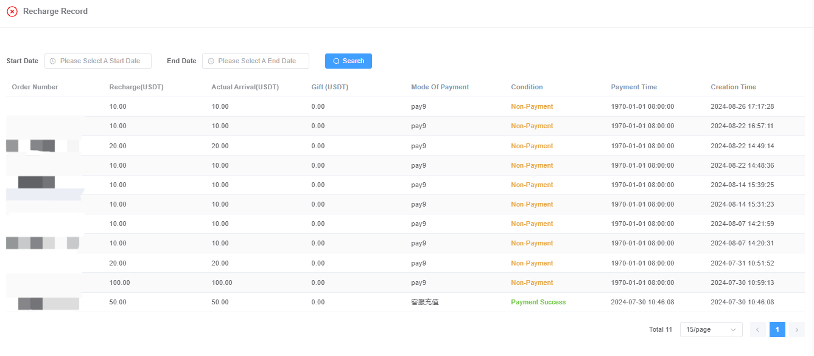The height and width of the screenshot is (356, 814).
Task: Click the clock icon in Start Date field
Action: point(52,61)
